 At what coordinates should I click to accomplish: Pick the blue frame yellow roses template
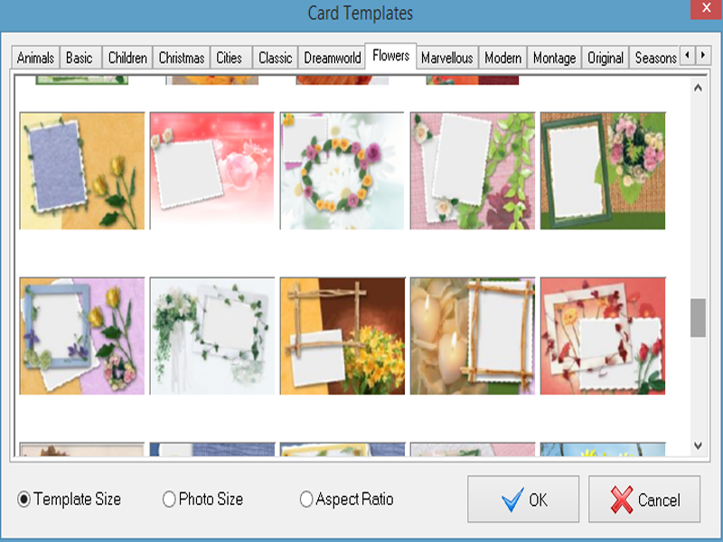pos(82,171)
